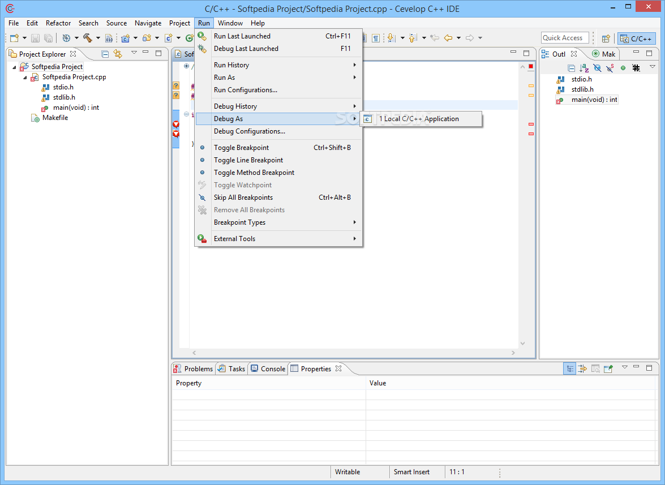Open Properties view menu triangle

(624, 367)
